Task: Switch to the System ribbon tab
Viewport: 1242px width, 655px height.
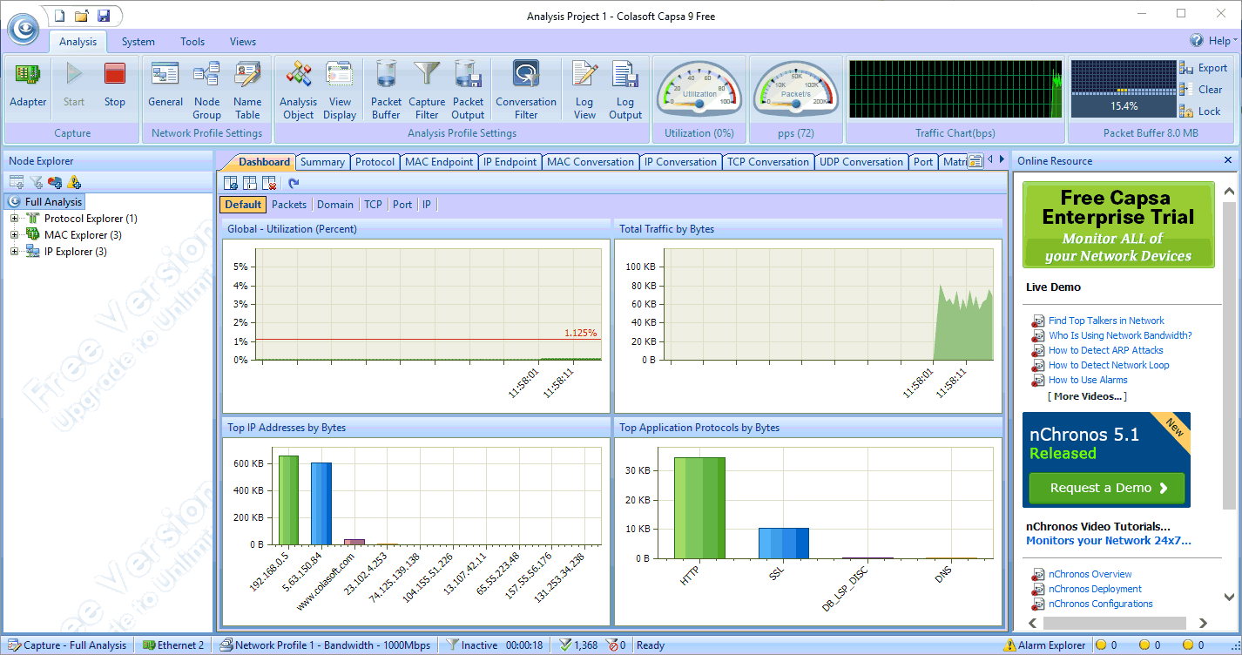Action: click(x=138, y=42)
